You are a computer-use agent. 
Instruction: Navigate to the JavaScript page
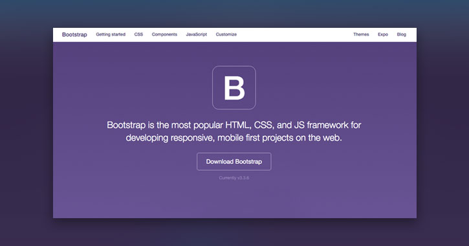(197, 34)
